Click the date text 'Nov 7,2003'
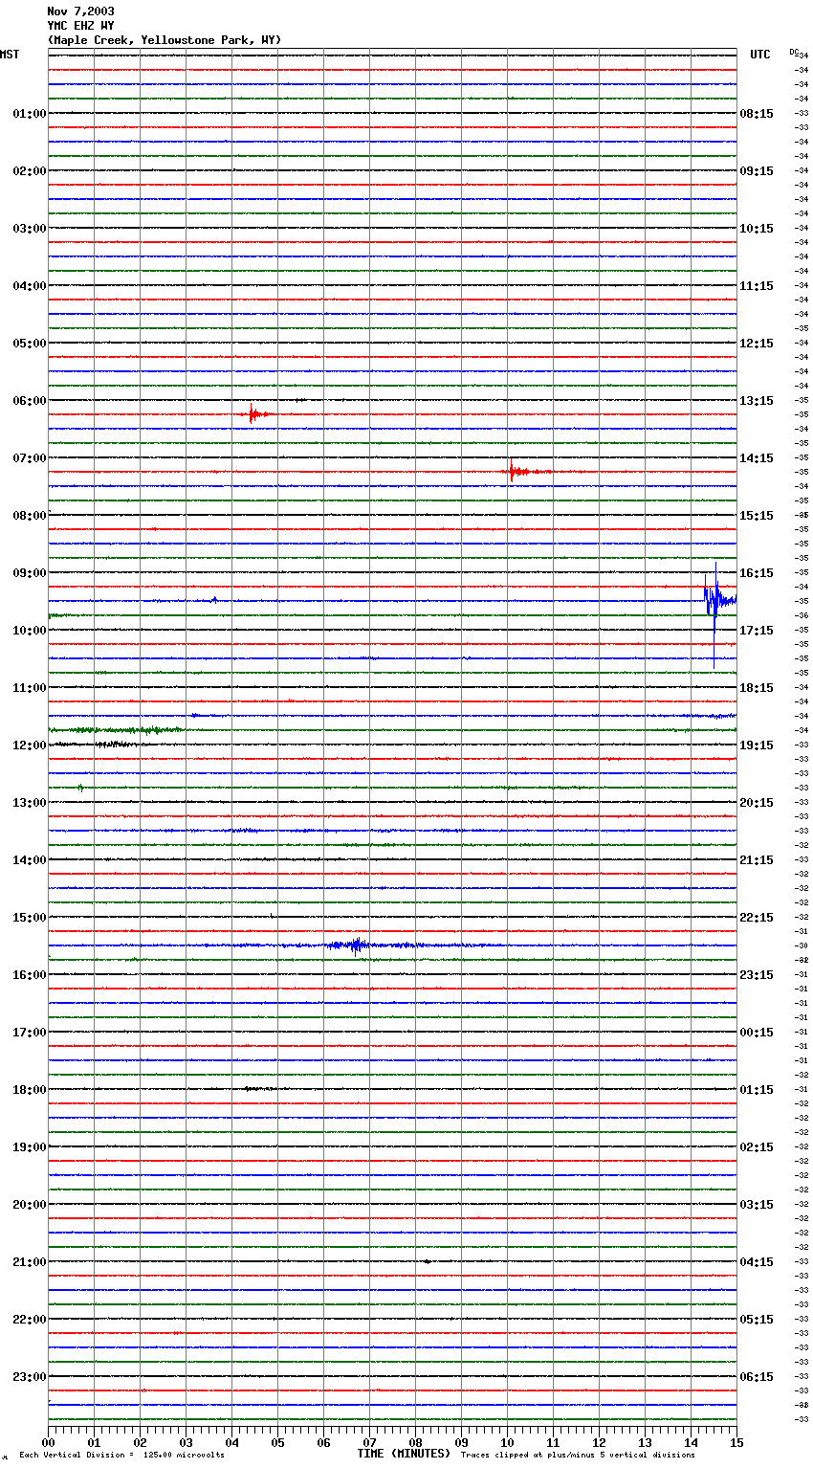 tap(80, 11)
